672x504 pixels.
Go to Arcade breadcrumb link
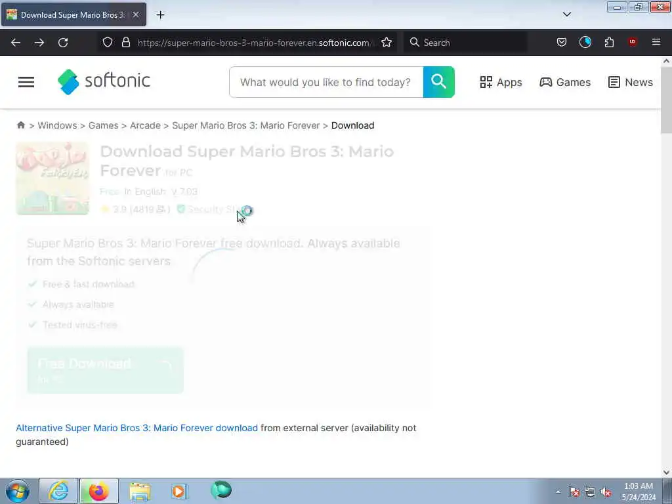[145, 125]
